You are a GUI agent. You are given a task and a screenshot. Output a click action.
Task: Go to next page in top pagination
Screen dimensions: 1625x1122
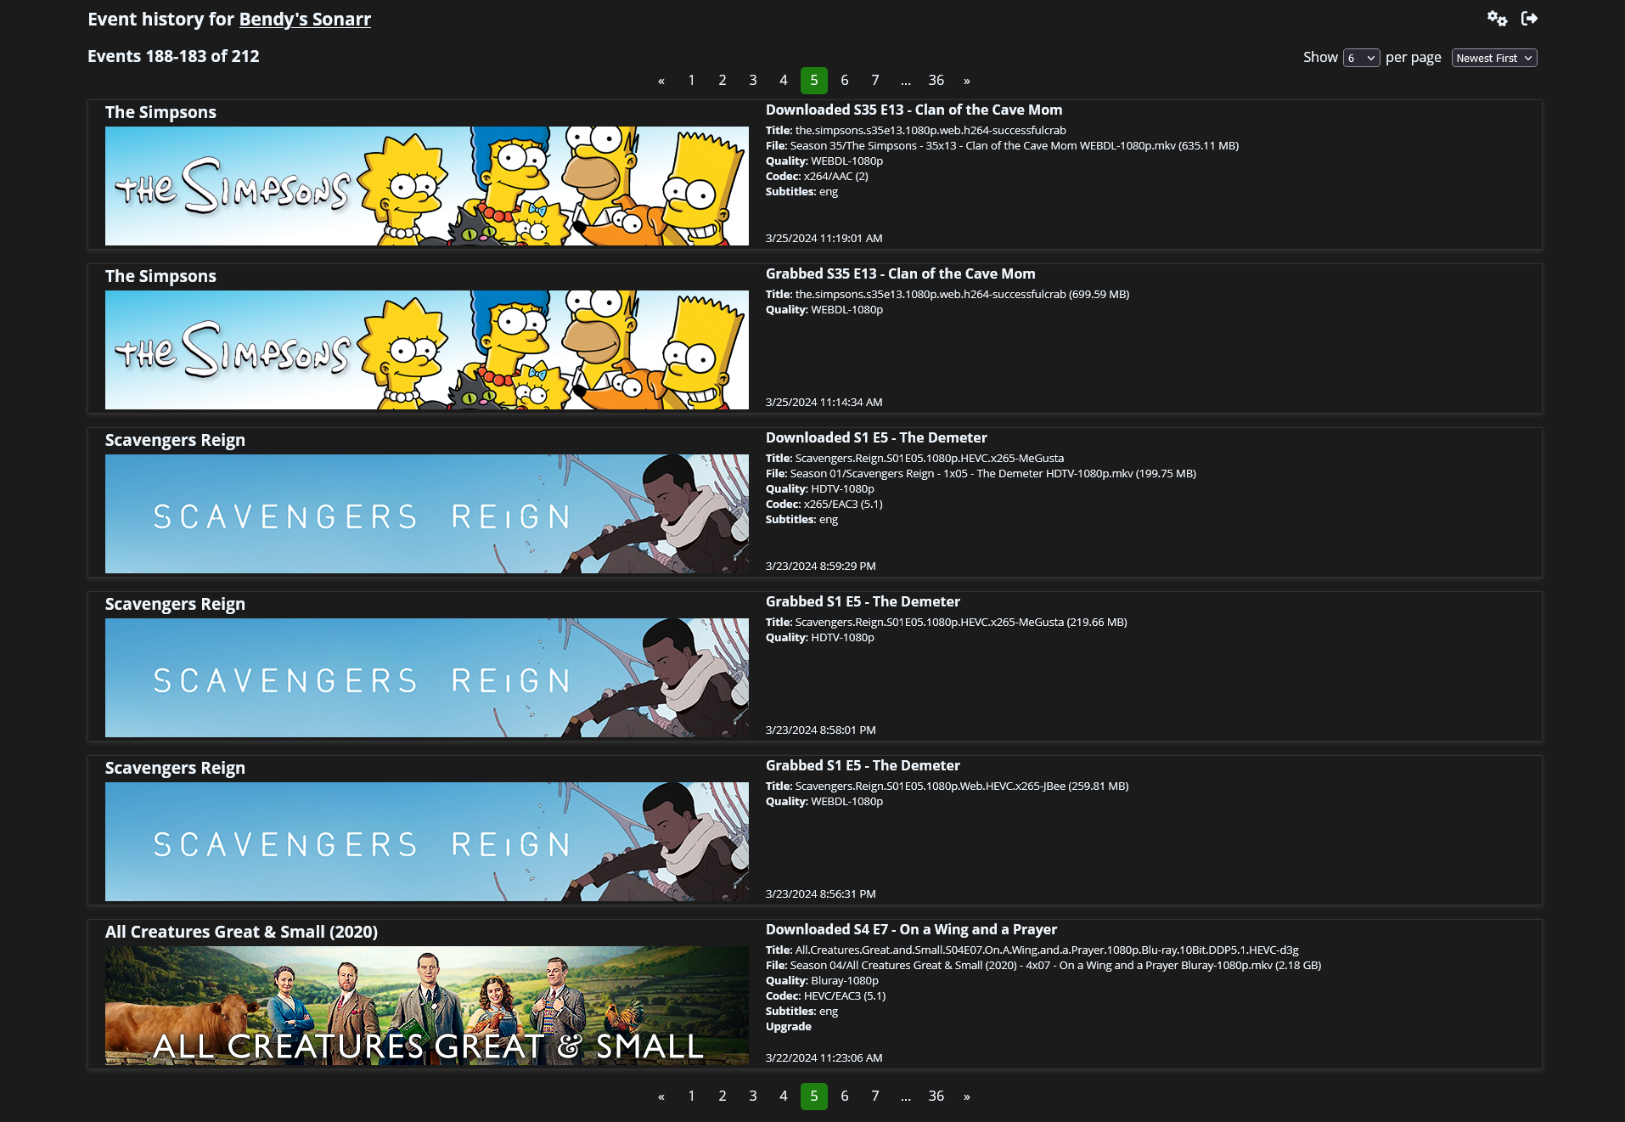(967, 81)
